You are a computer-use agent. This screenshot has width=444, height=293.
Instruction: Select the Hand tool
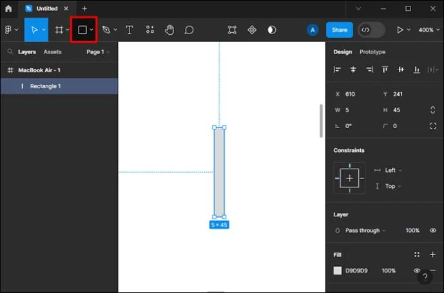point(169,30)
